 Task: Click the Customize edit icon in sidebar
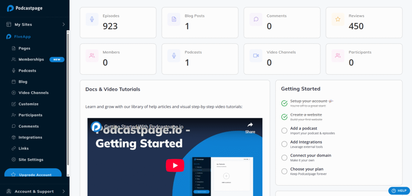[13, 104]
